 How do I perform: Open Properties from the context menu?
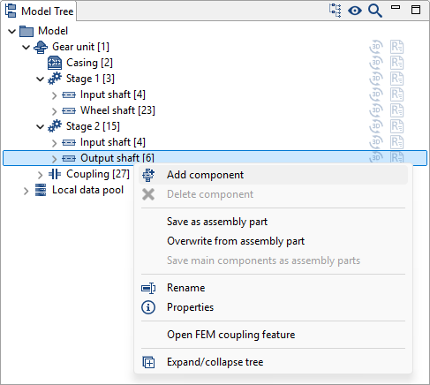[190, 307]
